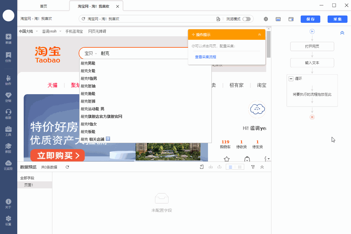Click the shopping bag icon on Taobao page

pos(247,159)
